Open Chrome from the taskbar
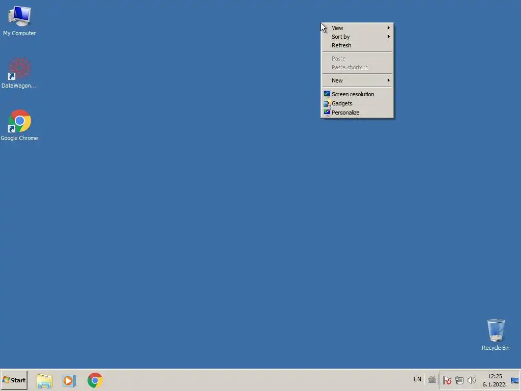The height and width of the screenshot is (391, 521). [95, 380]
